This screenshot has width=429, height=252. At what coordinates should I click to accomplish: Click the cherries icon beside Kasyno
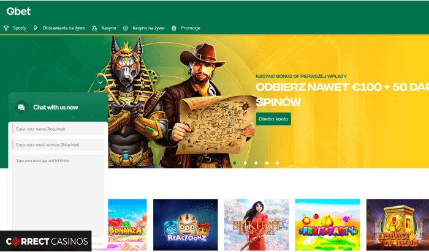tap(94, 28)
